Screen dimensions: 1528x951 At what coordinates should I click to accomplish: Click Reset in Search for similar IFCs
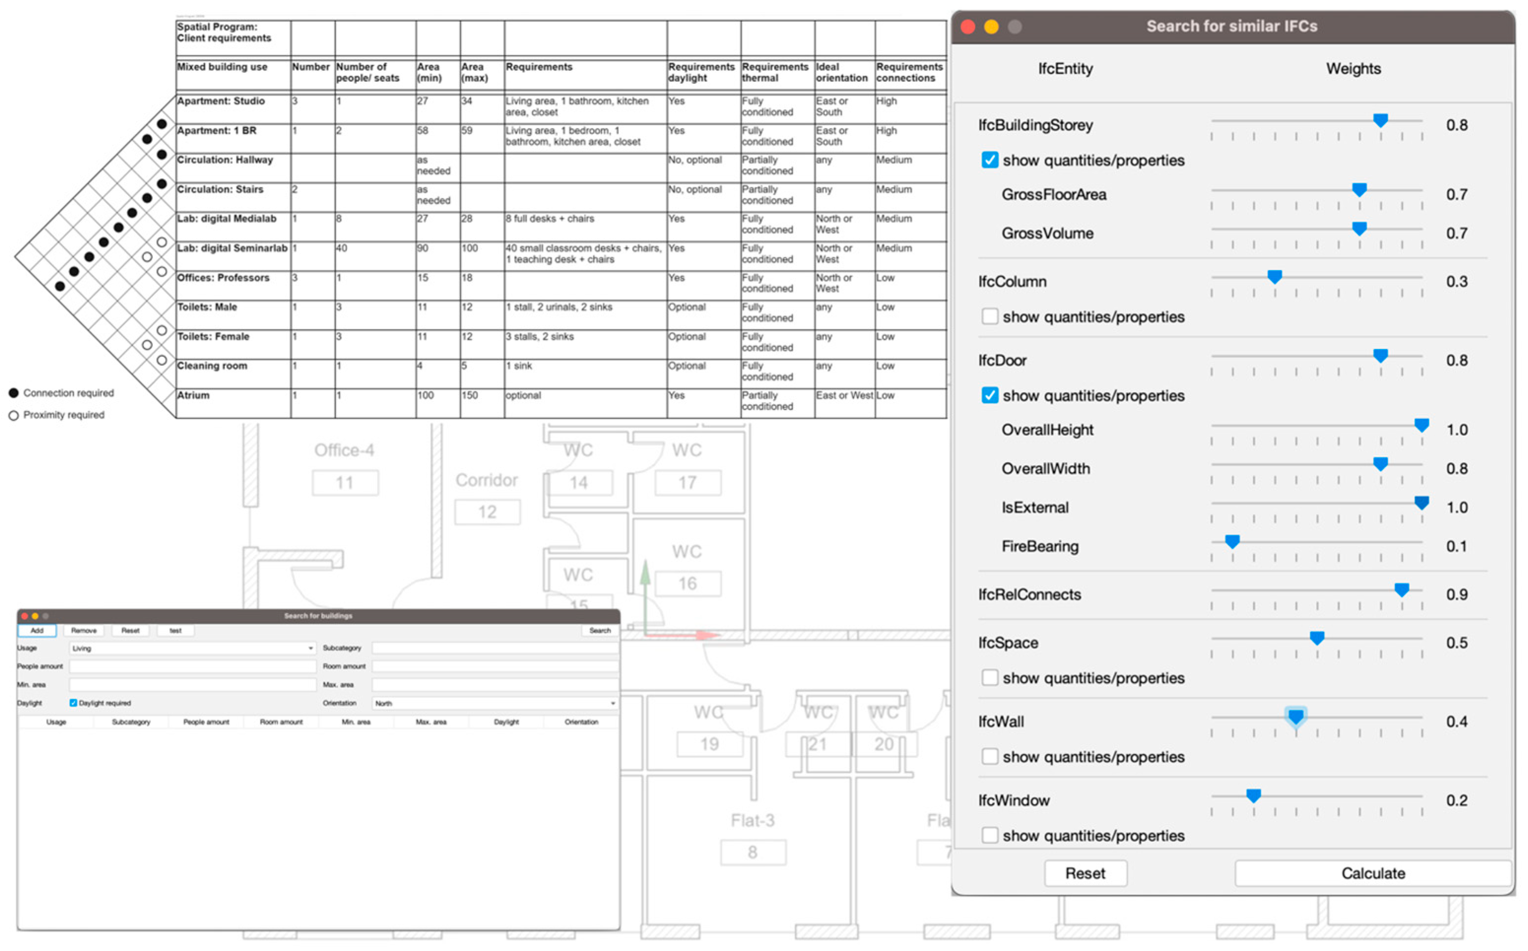click(x=1085, y=873)
